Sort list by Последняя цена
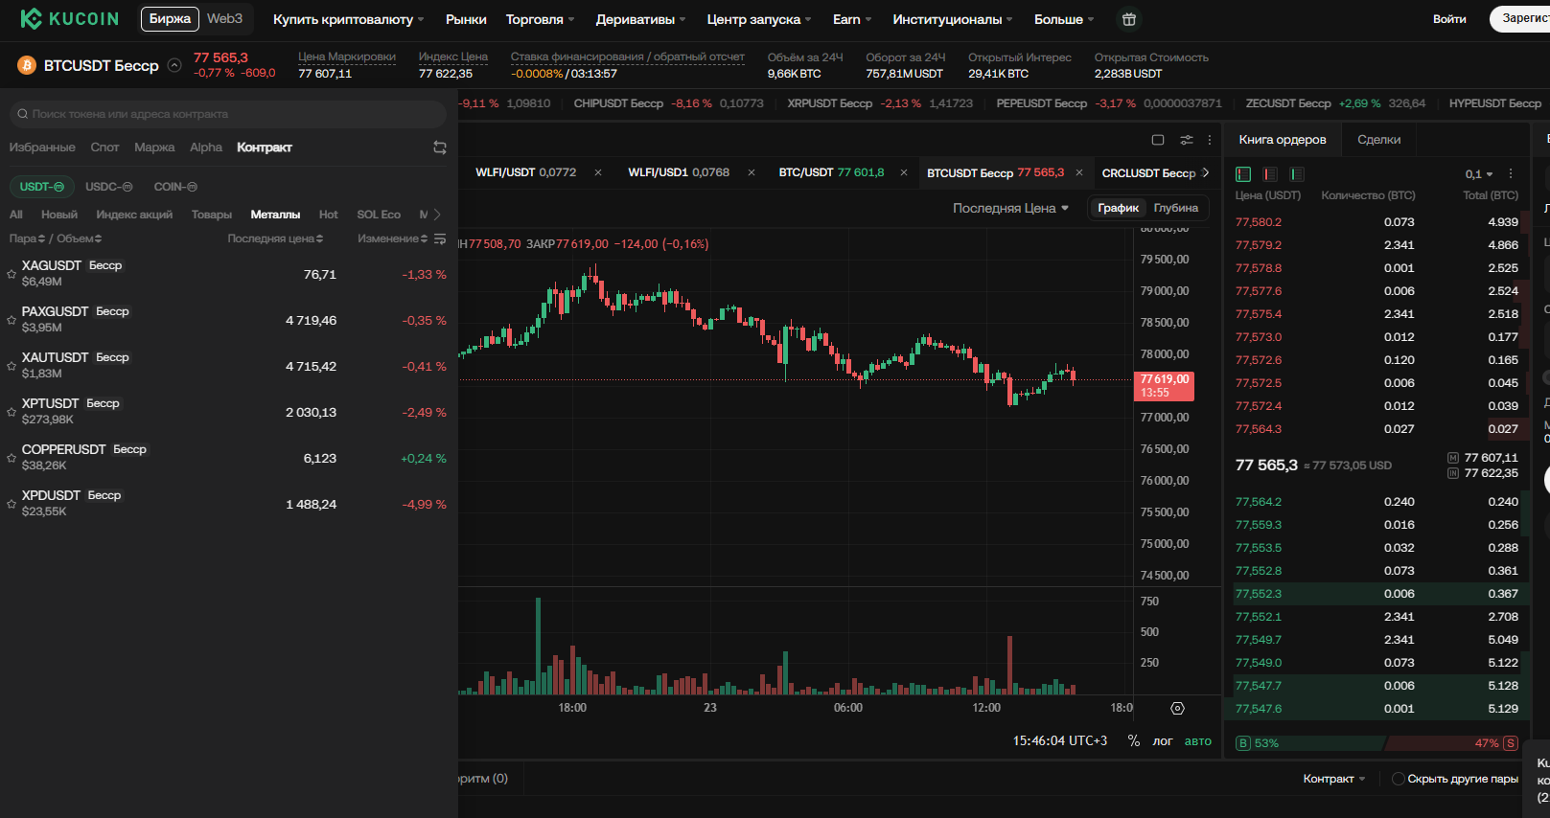The width and height of the screenshot is (1550, 818). click(275, 239)
